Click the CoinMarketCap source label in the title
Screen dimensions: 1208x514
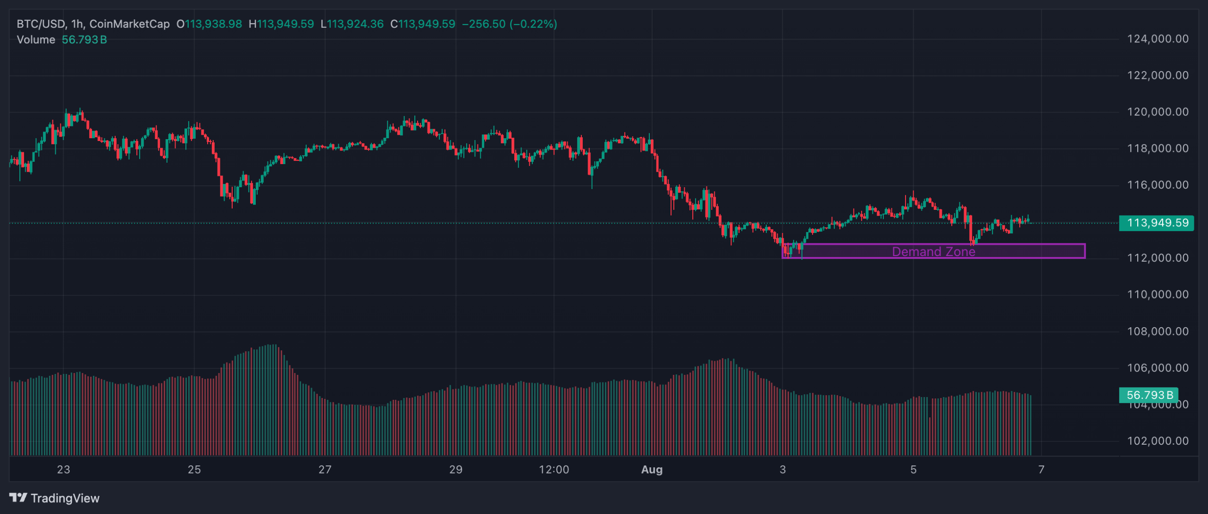[x=129, y=24]
